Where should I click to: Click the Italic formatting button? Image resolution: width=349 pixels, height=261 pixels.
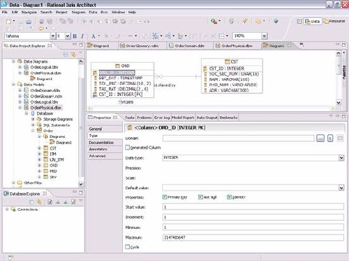(82, 36)
